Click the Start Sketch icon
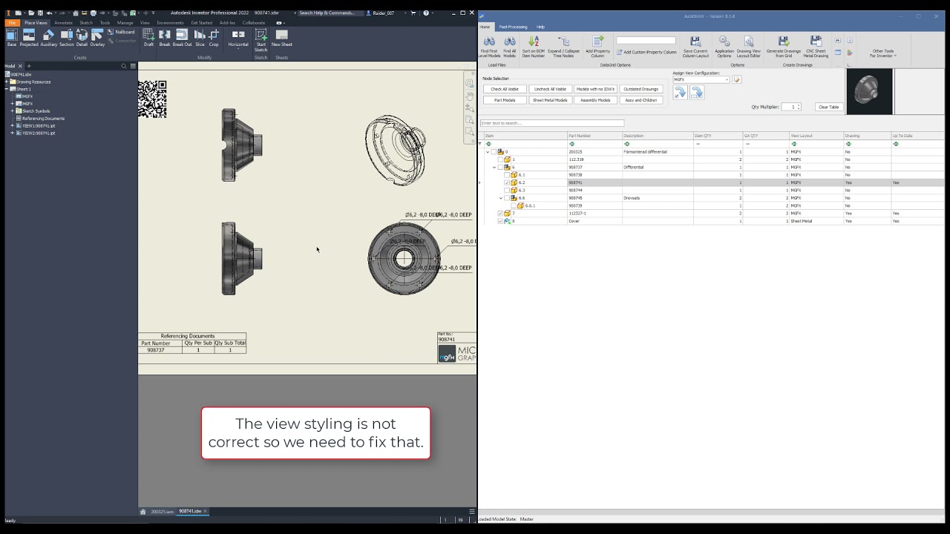The height and width of the screenshot is (534, 950). 261,40
